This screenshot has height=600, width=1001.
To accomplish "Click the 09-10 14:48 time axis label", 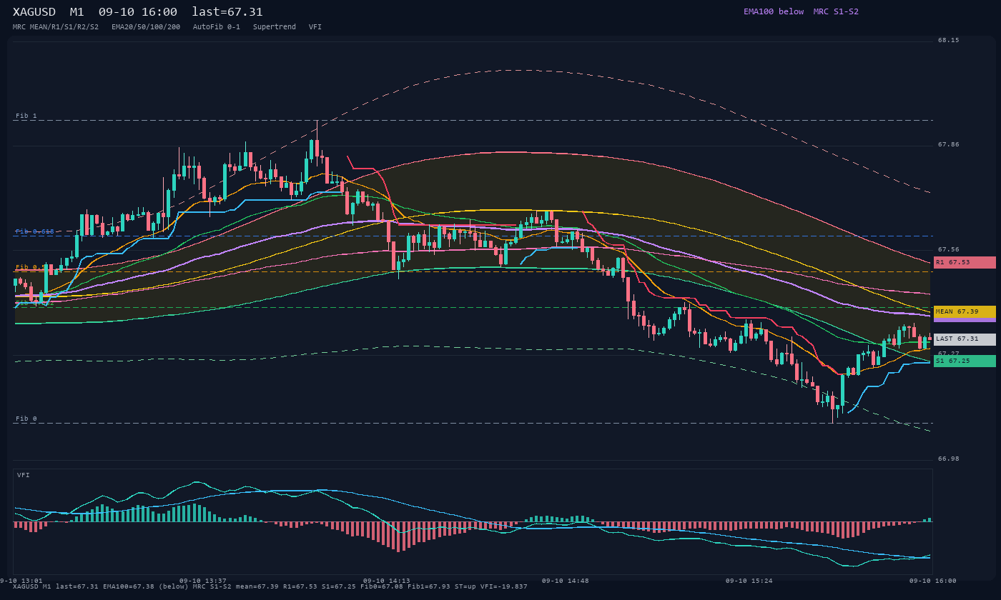I will click(x=566, y=581).
